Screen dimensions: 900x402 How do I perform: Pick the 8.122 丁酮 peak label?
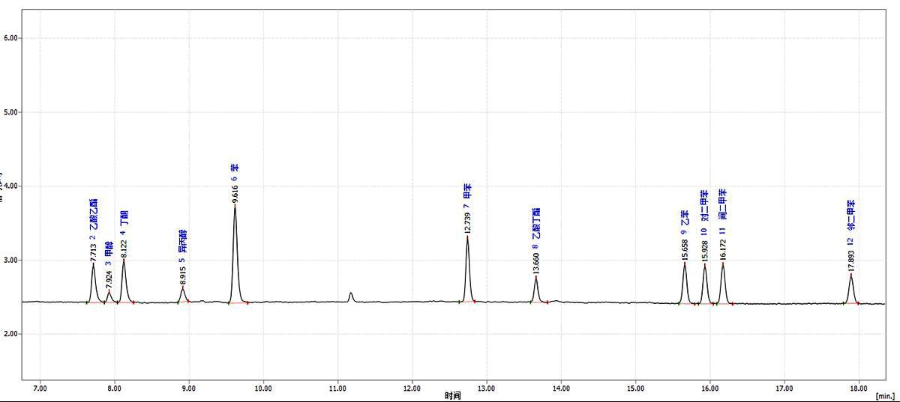coord(124,234)
